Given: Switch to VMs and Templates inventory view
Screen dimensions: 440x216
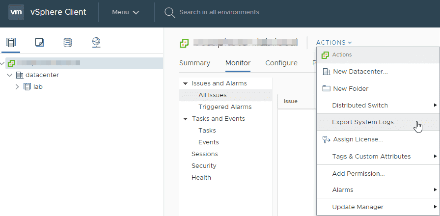Looking at the screenshot, I should tap(39, 42).
